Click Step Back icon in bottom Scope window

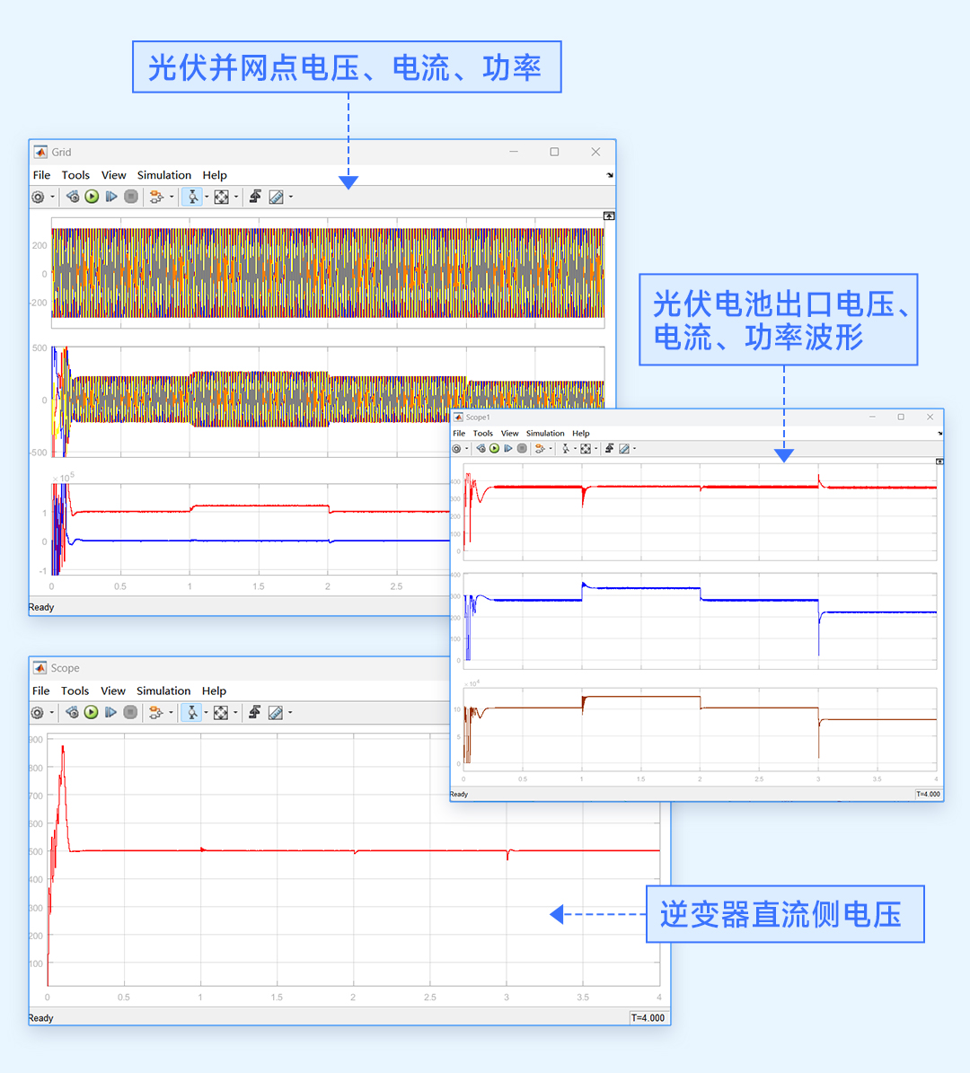[72, 713]
